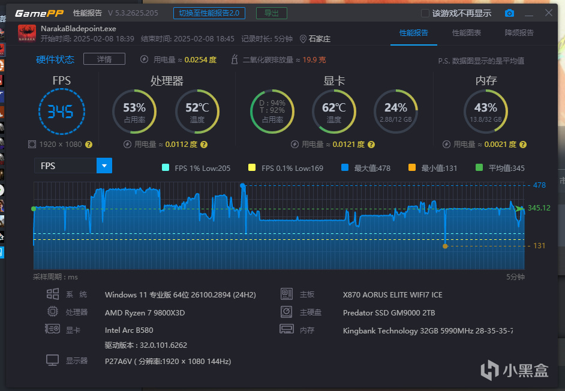Click the GPU 62℃ temperature gauge
This screenshot has height=391, width=565.
(x=334, y=112)
